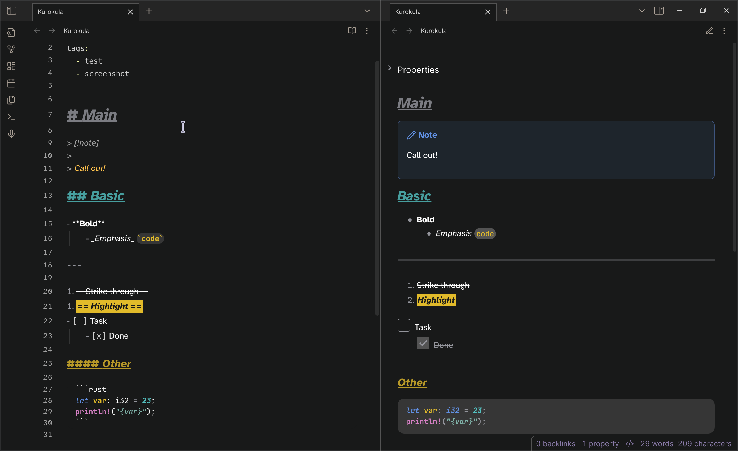
Task: Click the println! line in editor
Action: [115, 412]
